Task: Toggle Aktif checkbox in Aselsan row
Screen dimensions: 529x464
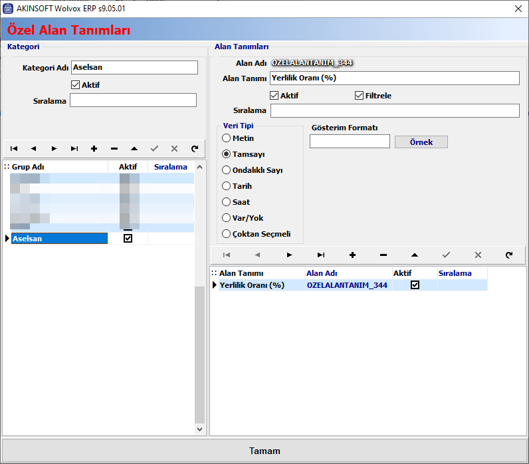Action: point(128,239)
